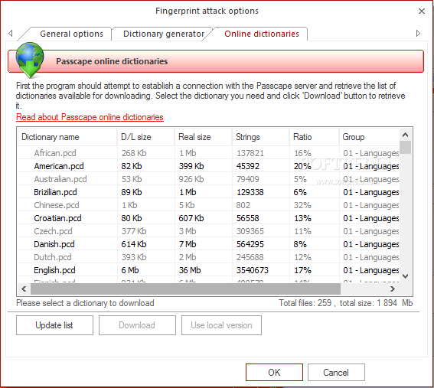Click the Download button

[137, 325]
